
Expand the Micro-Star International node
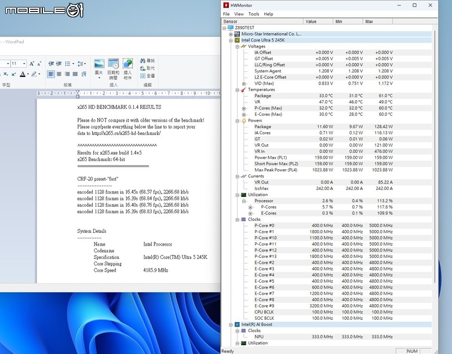[x=231, y=34]
